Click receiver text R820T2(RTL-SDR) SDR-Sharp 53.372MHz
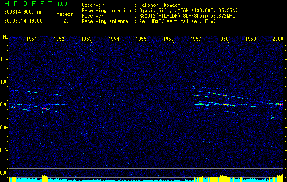 pyautogui.click(x=187, y=16)
